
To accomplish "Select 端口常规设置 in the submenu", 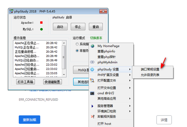I will [153, 69].
